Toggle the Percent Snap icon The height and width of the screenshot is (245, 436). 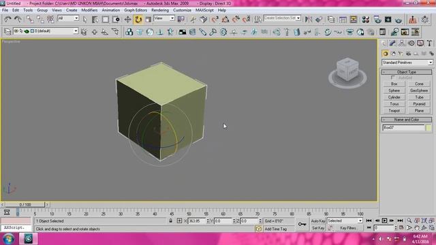(x=236, y=19)
